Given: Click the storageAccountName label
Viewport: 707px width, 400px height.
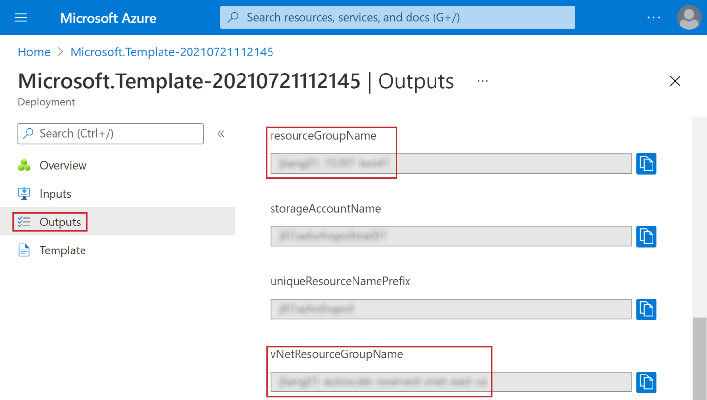Looking at the screenshot, I should coord(326,209).
